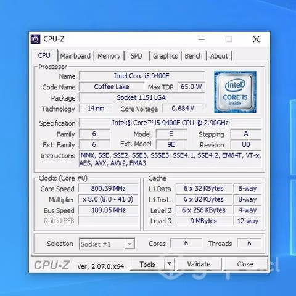Click the Stepping value 'A'
The width and height of the screenshot is (296, 296).
pyautogui.click(x=246, y=134)
